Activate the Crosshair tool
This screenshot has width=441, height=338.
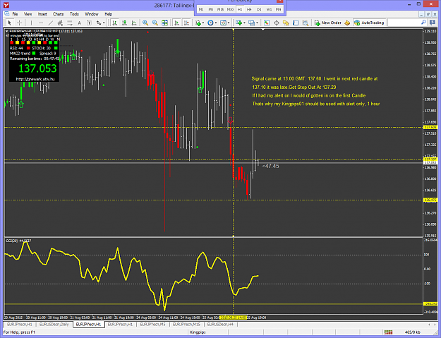[x=20, y=23]
